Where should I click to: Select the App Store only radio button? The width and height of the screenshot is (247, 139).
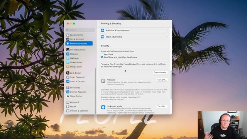click(x=102, y=54)
